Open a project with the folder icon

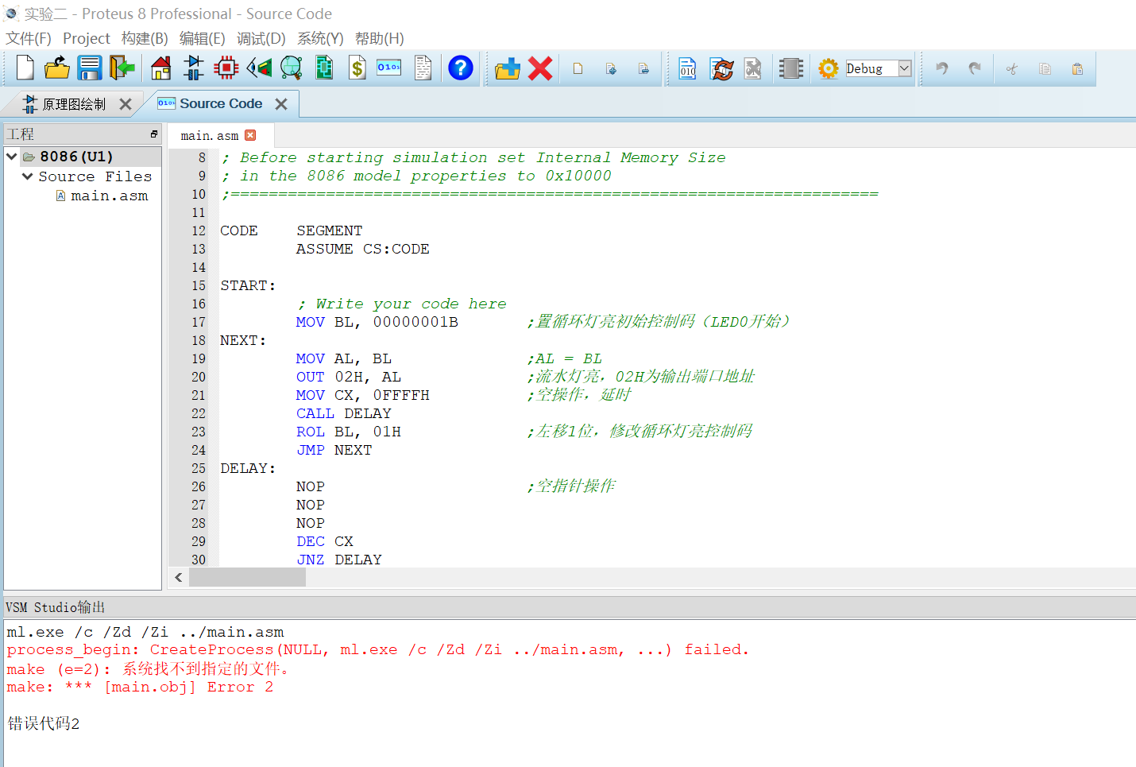[x=57, y=68]
